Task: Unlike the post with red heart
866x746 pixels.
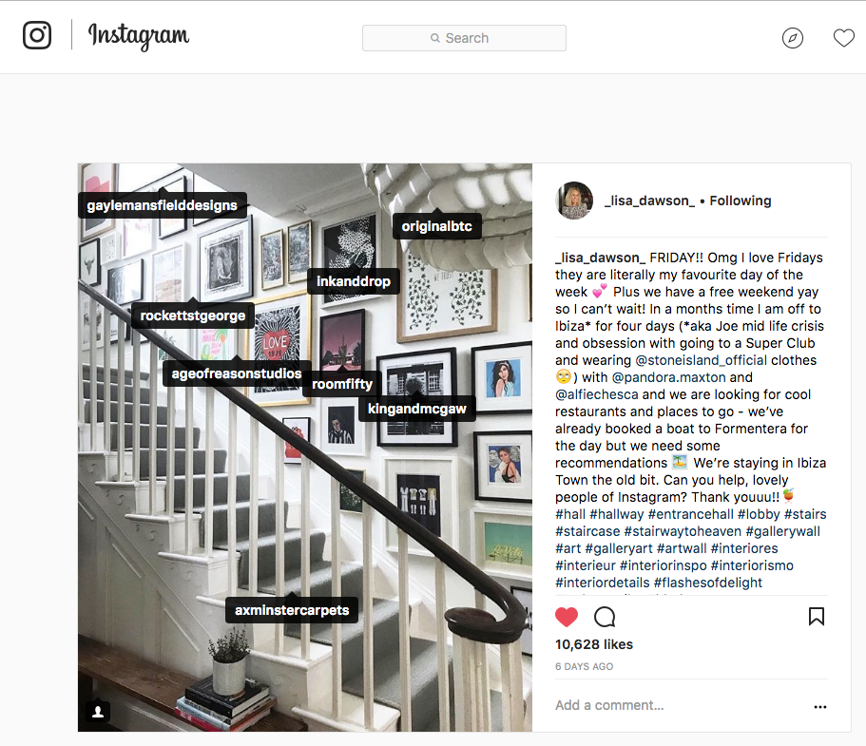Action: (567, 617)
